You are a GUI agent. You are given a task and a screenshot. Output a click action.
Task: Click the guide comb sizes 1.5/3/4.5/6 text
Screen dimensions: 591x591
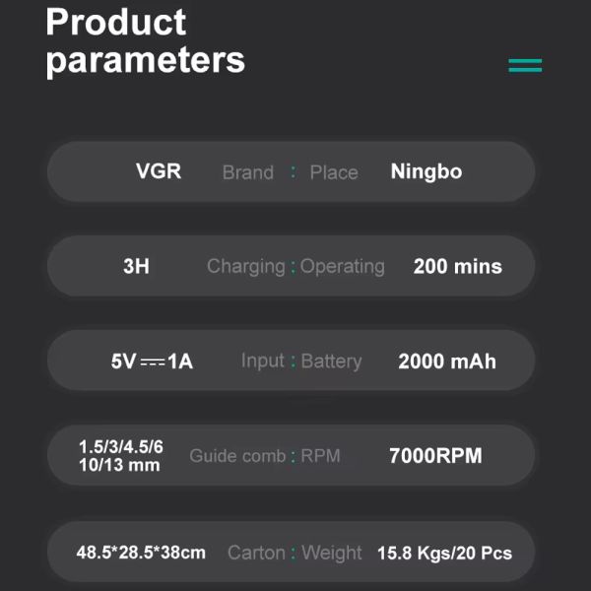[121, 447]
